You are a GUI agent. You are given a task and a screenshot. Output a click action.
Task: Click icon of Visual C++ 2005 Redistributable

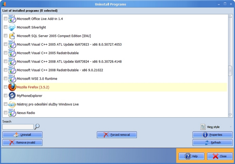coord(12,53)
